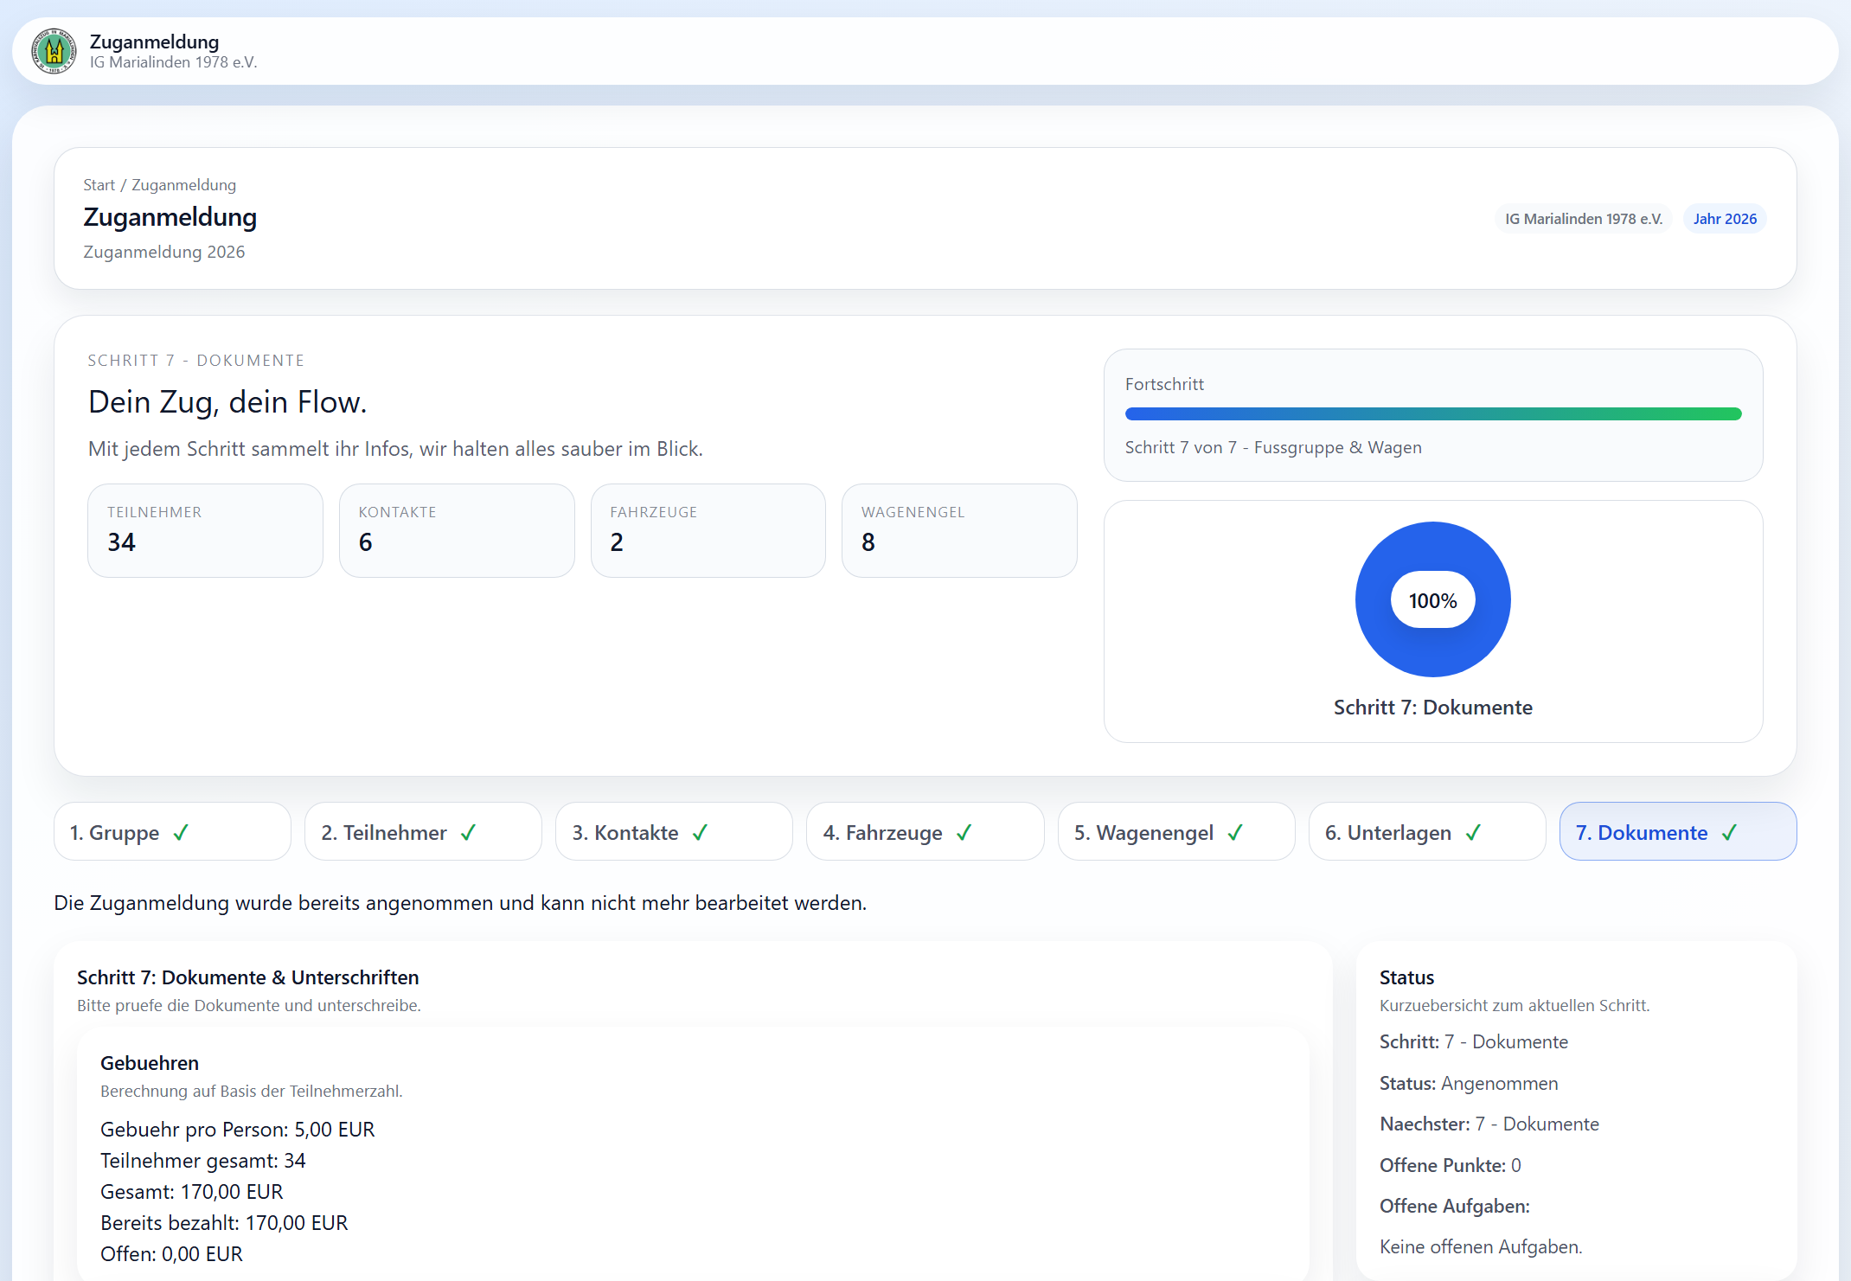This screenshot has width=1851, height=1281.
Task: Click the Teilnehmer 34 stat card
Action: click(x=205, y=530)
